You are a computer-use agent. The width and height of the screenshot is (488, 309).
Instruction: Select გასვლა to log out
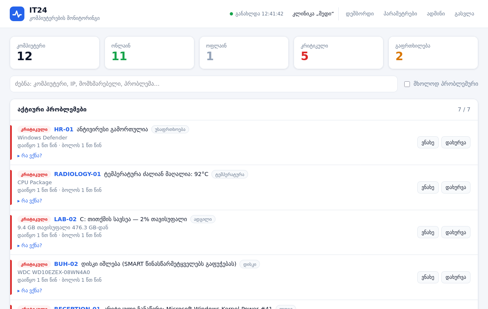click(x=464, y=14)
